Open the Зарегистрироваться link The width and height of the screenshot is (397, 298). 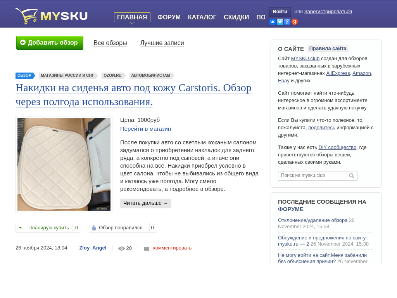pyautogui.click(x=328, y=12)
